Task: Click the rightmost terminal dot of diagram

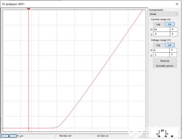Action: tap(172, 136)
